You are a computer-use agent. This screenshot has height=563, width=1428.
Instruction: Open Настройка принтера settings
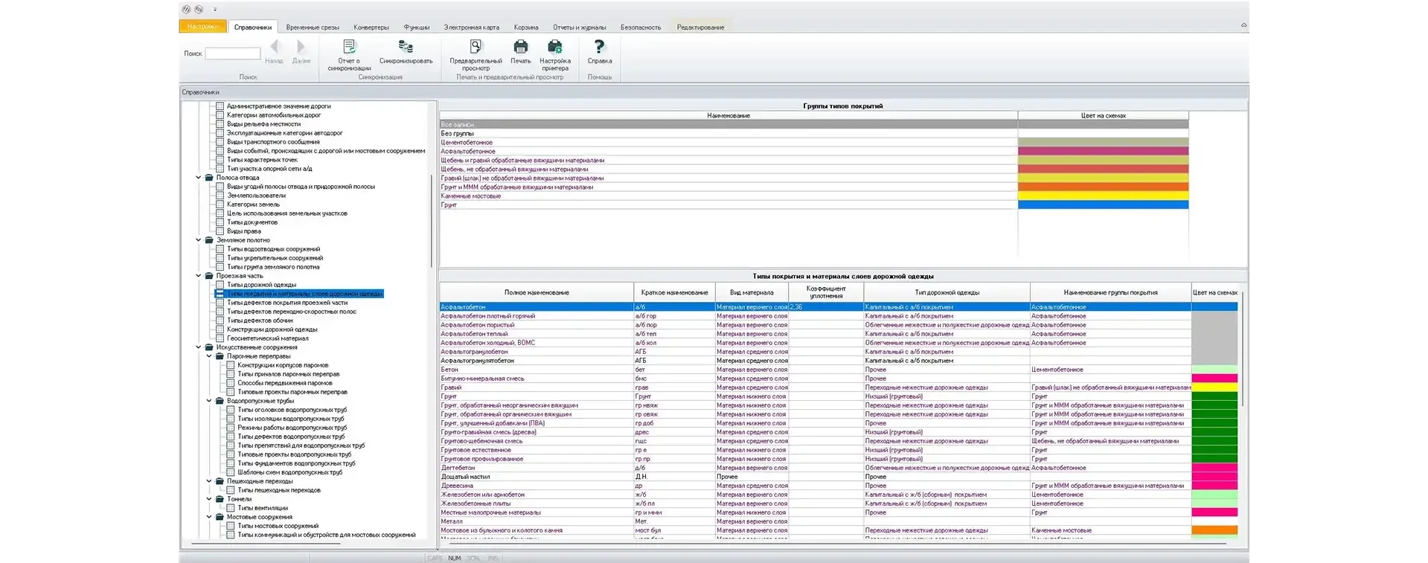tap(555, 48)
